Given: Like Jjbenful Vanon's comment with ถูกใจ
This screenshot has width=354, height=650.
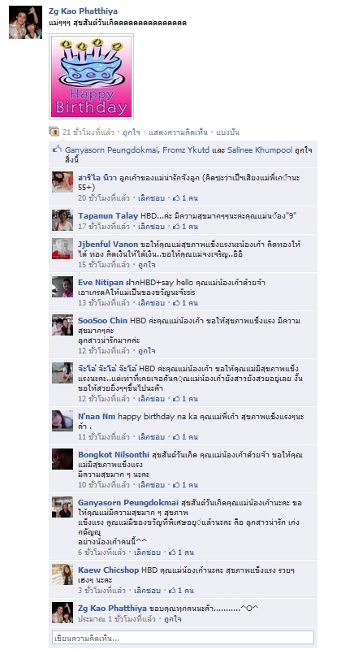Looking at the screenshot, I should (147, 265).
